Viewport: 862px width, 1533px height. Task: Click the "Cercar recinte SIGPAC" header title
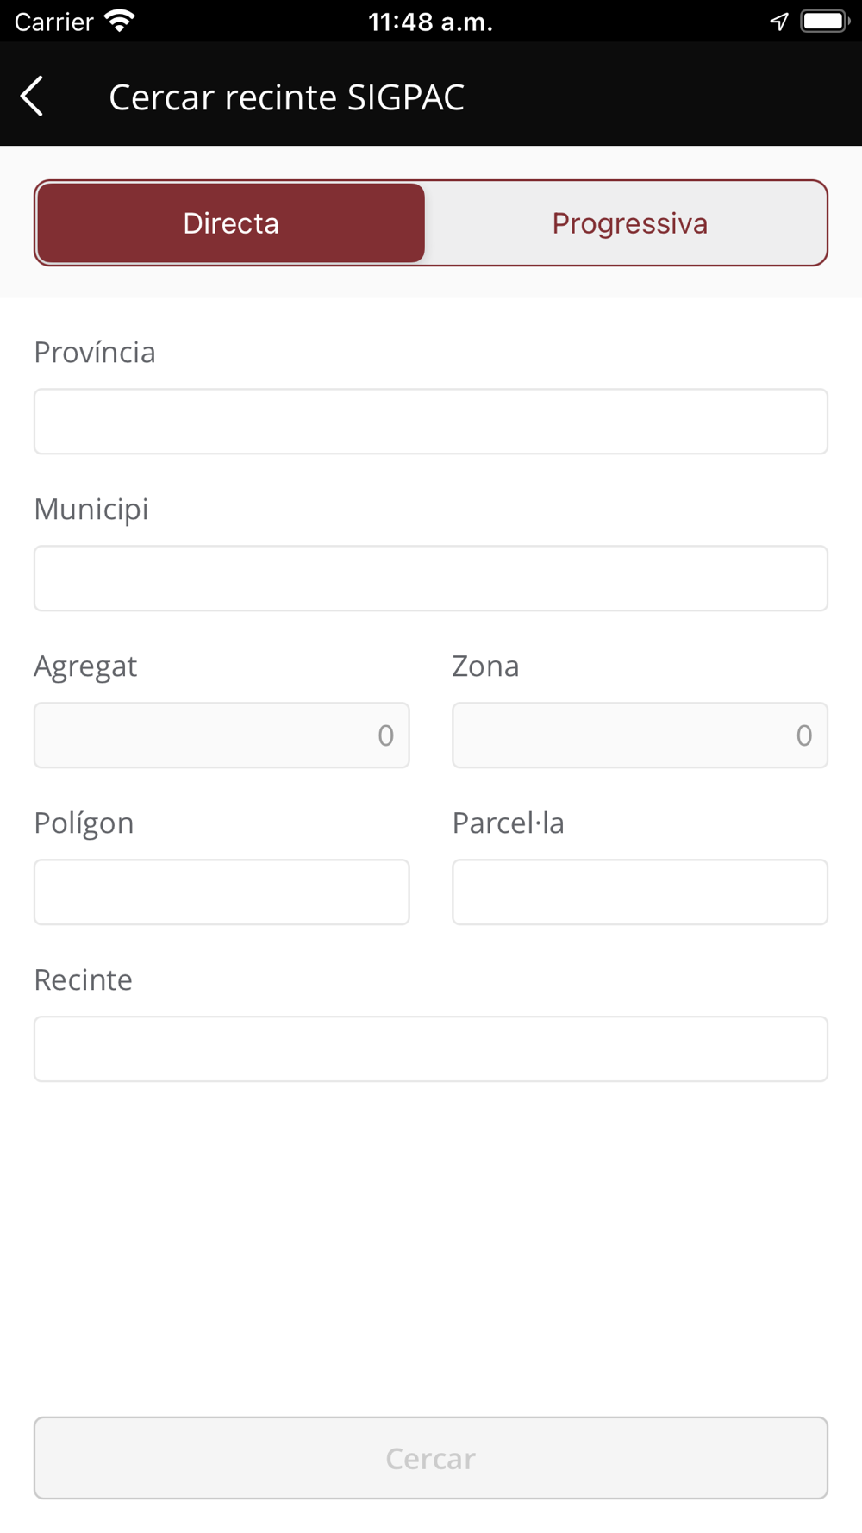point(286,97)
